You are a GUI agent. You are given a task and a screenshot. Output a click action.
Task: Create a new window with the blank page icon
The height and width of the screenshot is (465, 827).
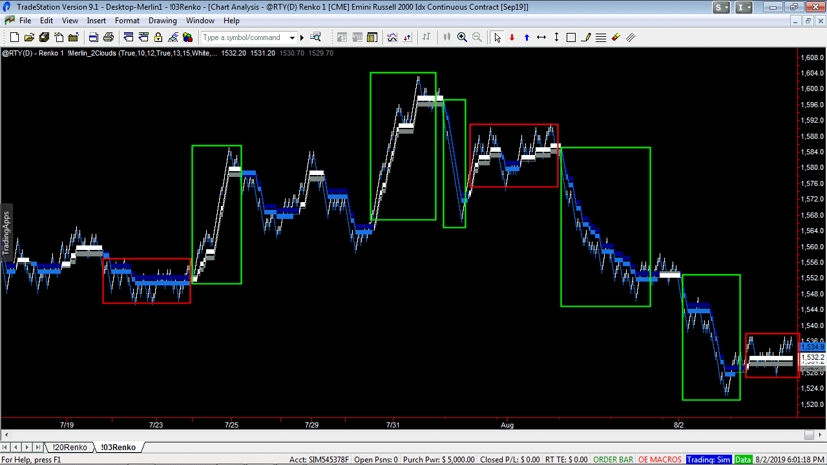[x=14, y=37]
